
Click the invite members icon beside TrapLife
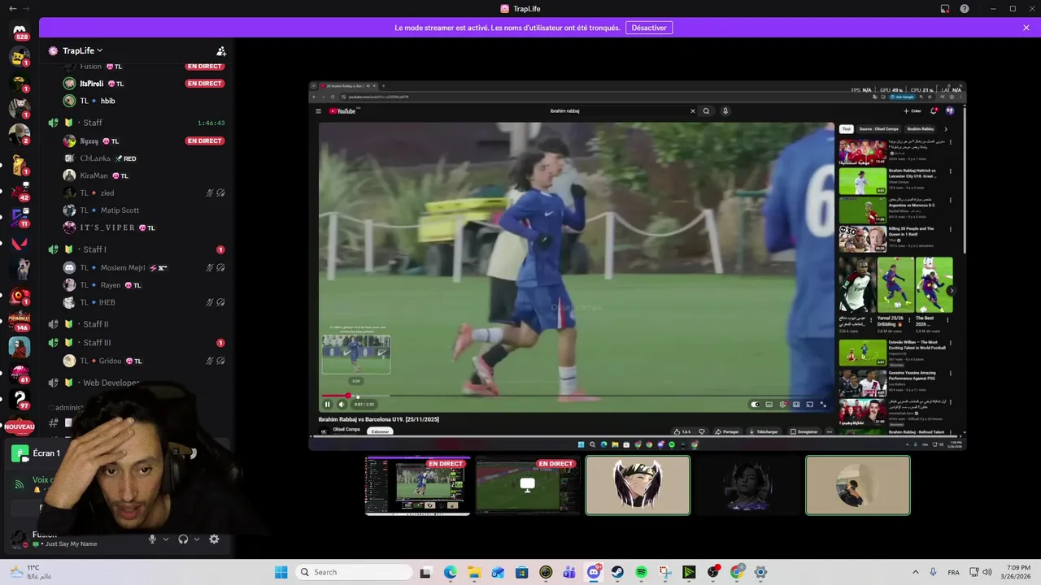pos(221,50)
